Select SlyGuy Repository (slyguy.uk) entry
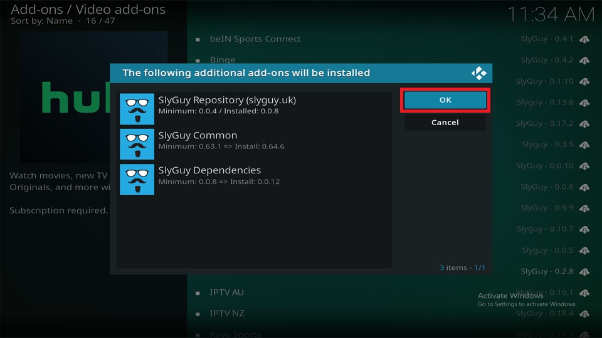Viewport: 602px width, 338px height. tap(255, 109)
